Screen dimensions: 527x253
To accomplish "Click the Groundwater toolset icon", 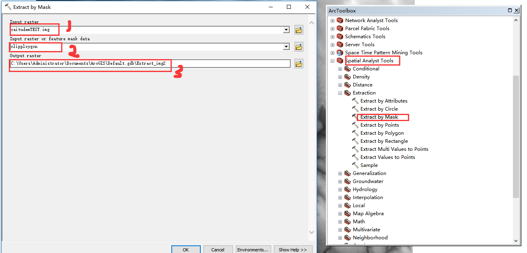I will 348,181.
